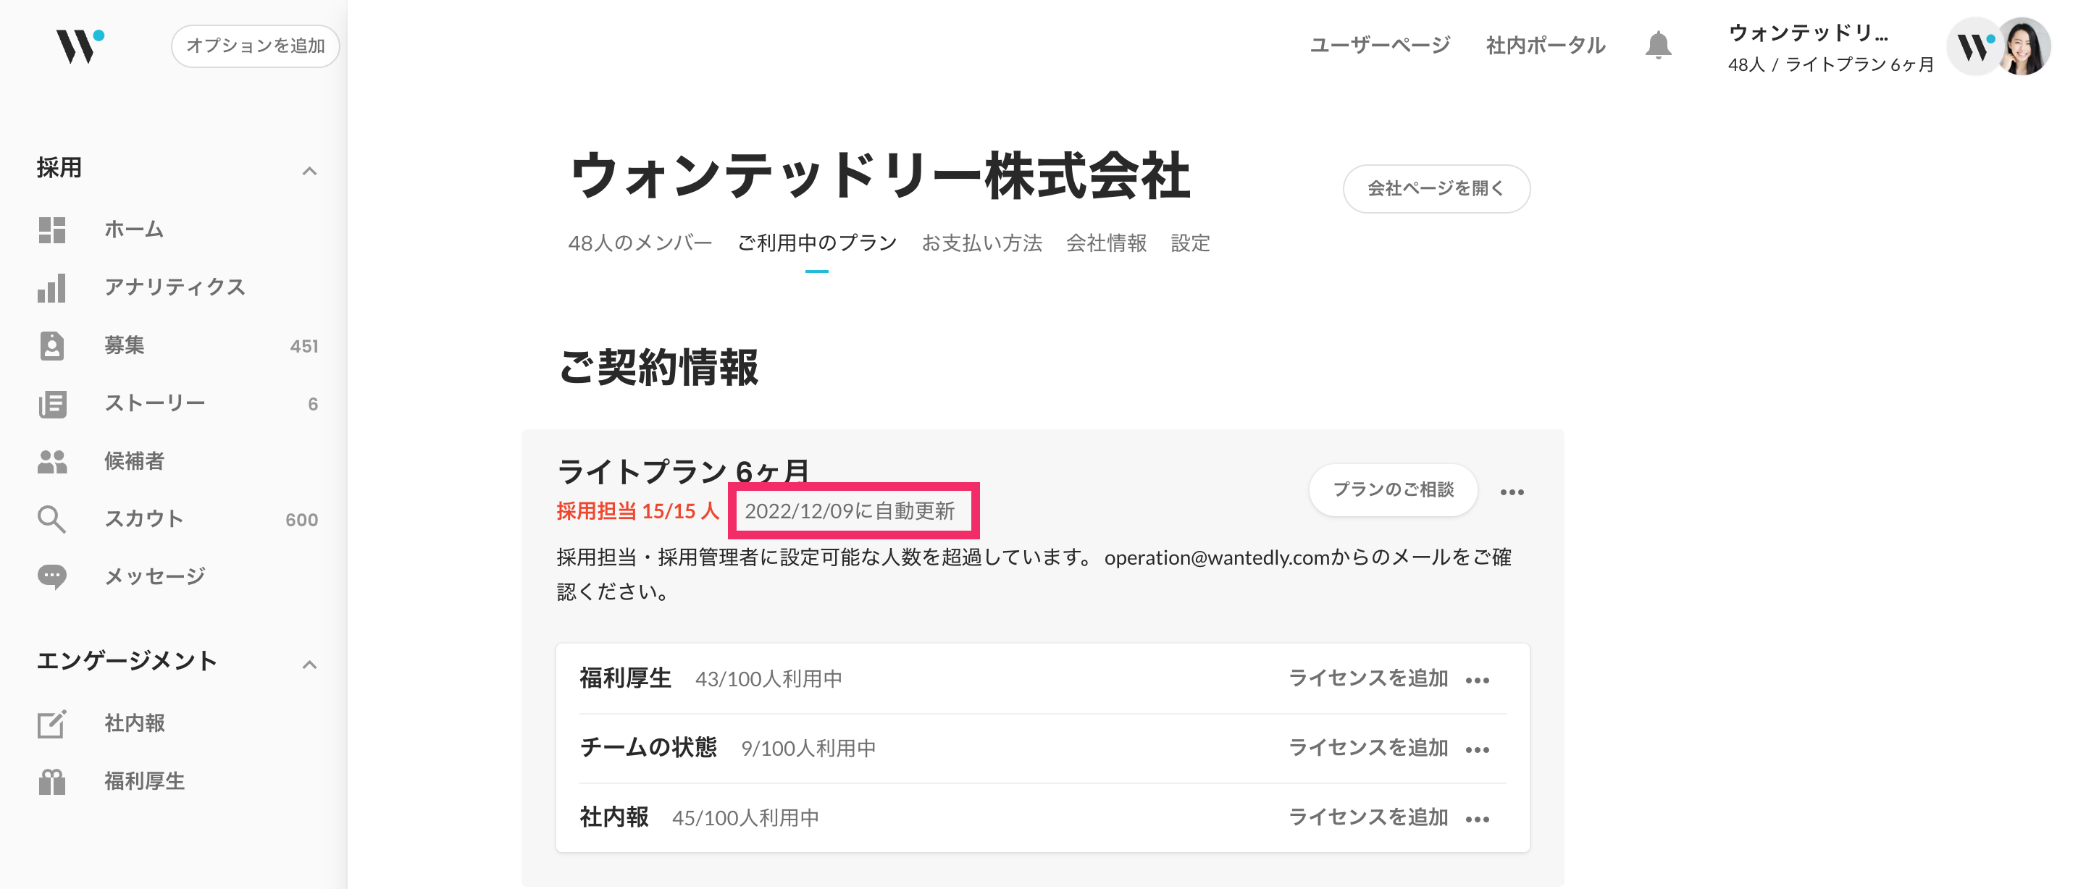Click the user profile photo avatar
2086x889 pixels.
point(2024,46)
